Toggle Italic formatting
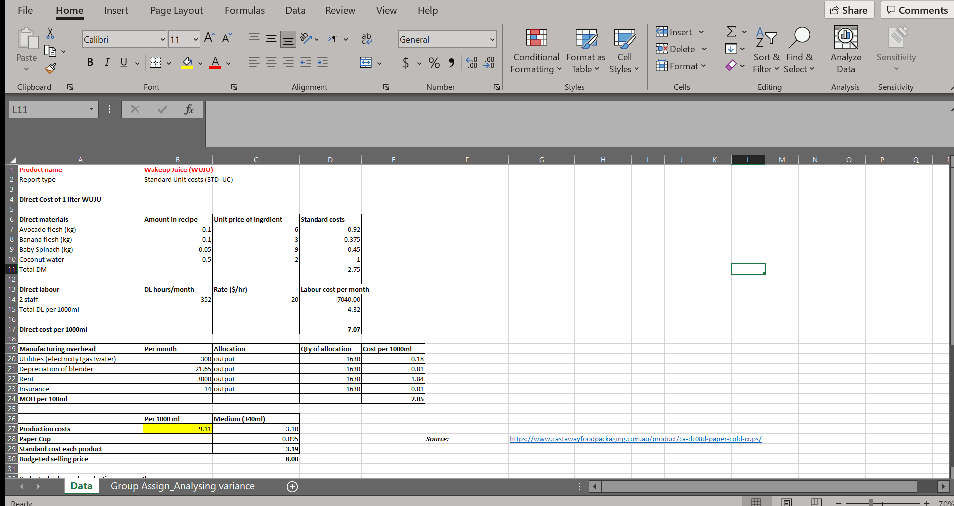Viewport: 954px width, 506px height. point(107,63)
